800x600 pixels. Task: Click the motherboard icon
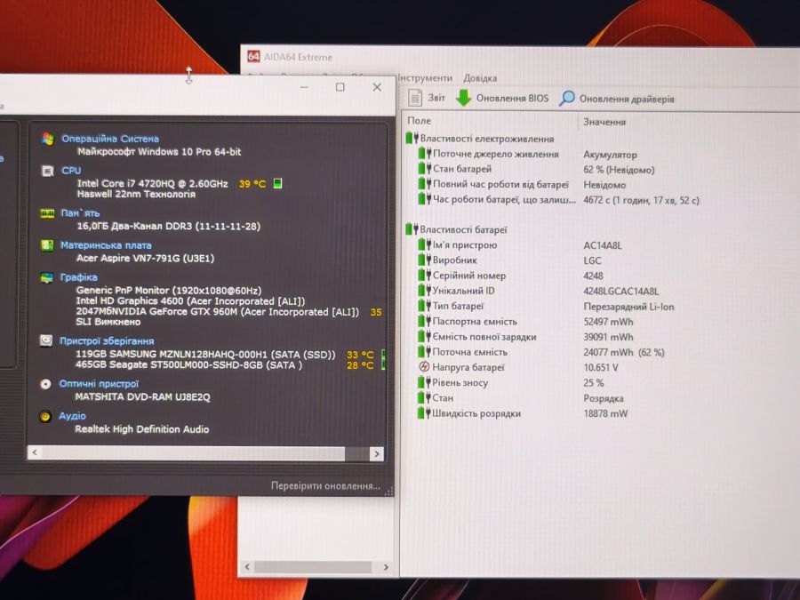click(47, 245)
